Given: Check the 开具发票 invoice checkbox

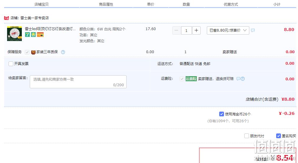Looking at the screenshot, I should (x=11, y=64).
